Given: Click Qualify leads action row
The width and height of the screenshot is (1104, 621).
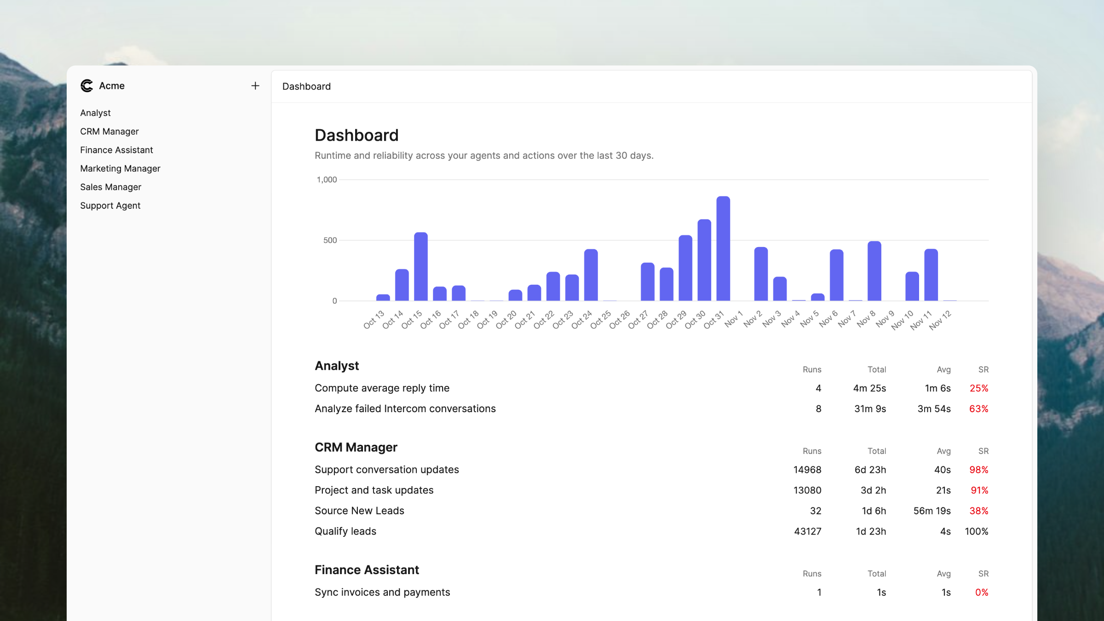Looking at the screenshot, I should pyautogui.click(x=345, y=531).
